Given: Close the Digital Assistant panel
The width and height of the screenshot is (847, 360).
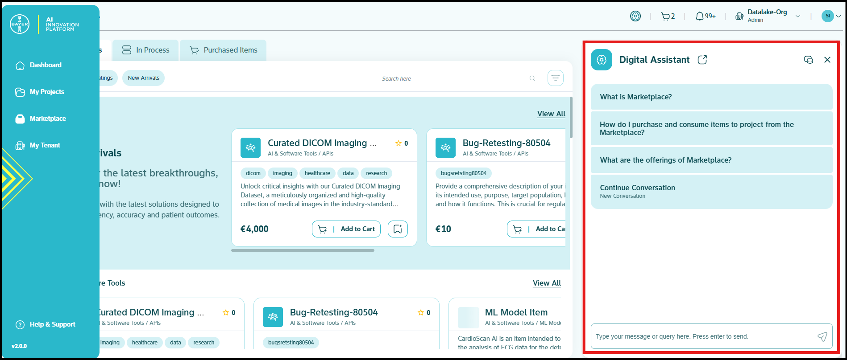Looking at the screenshot, I should tap(827, 60).
